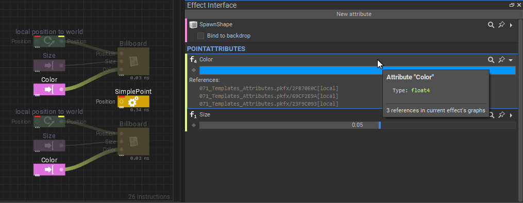Click the Color attribute name label

tap(206, 60)
